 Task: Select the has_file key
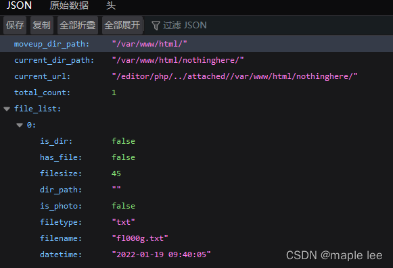point(61,157)
